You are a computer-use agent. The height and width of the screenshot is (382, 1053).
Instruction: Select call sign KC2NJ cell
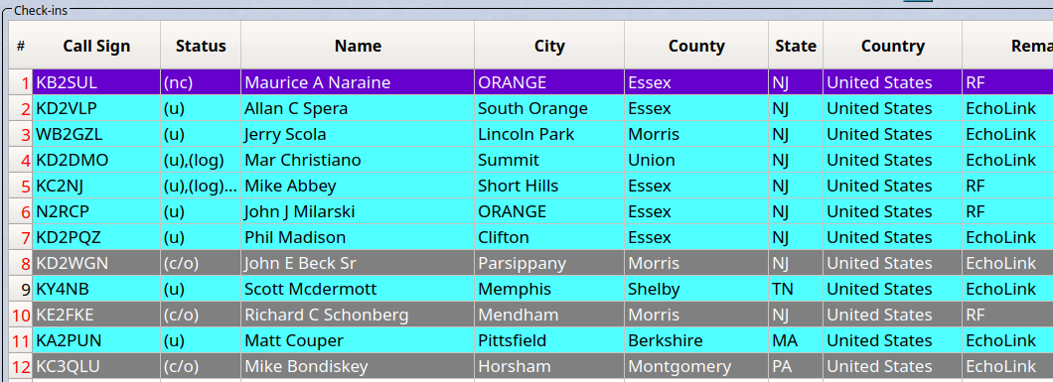[x=96, y=186]
